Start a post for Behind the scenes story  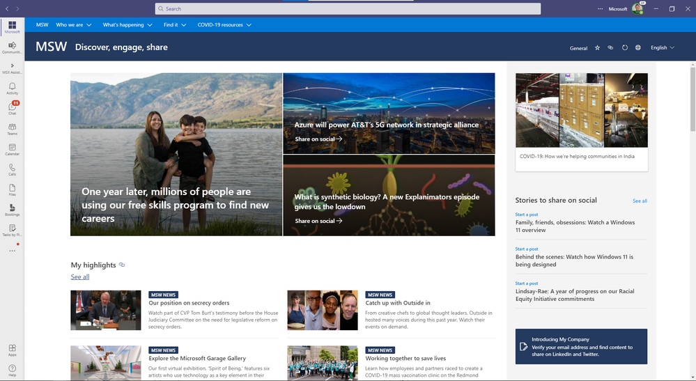[x=527, y=249]
